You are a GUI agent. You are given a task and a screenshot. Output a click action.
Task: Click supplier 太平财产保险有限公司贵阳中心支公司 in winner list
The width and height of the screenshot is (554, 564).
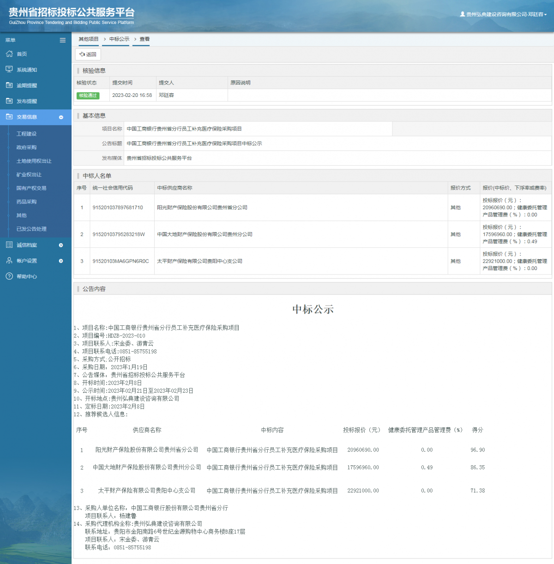199,261
